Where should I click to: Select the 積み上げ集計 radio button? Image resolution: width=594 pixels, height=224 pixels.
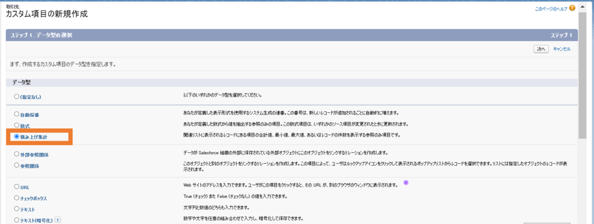16,137
